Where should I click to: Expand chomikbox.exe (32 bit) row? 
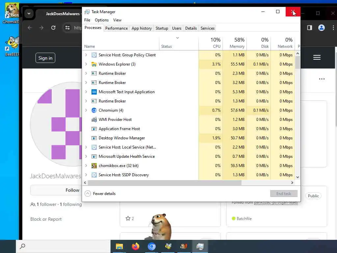pos(86,166)
